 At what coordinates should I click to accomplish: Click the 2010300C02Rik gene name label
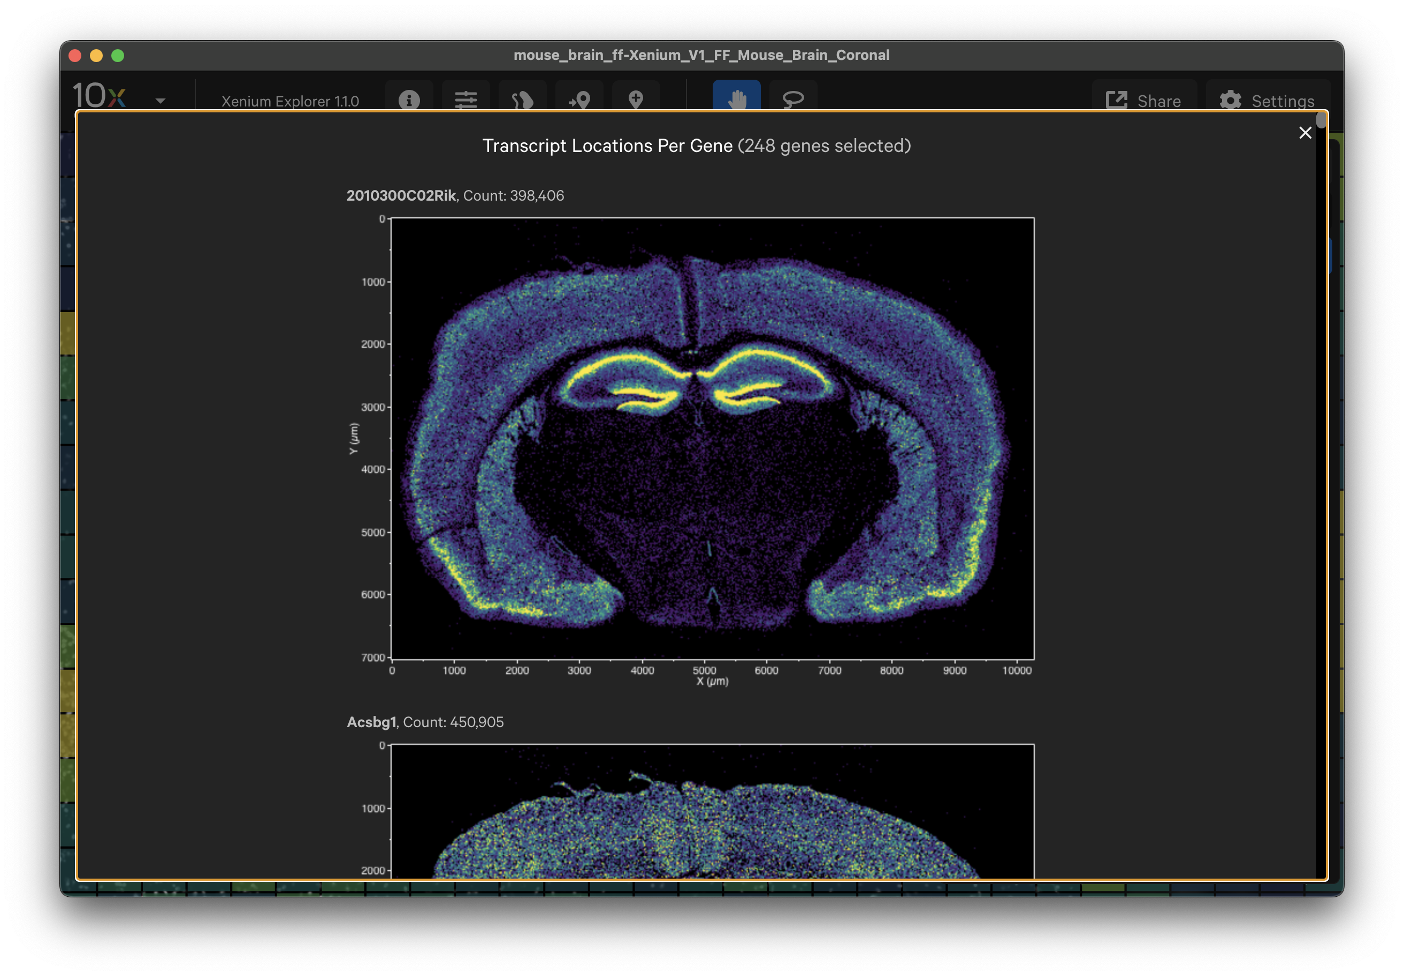pos(401,196)
